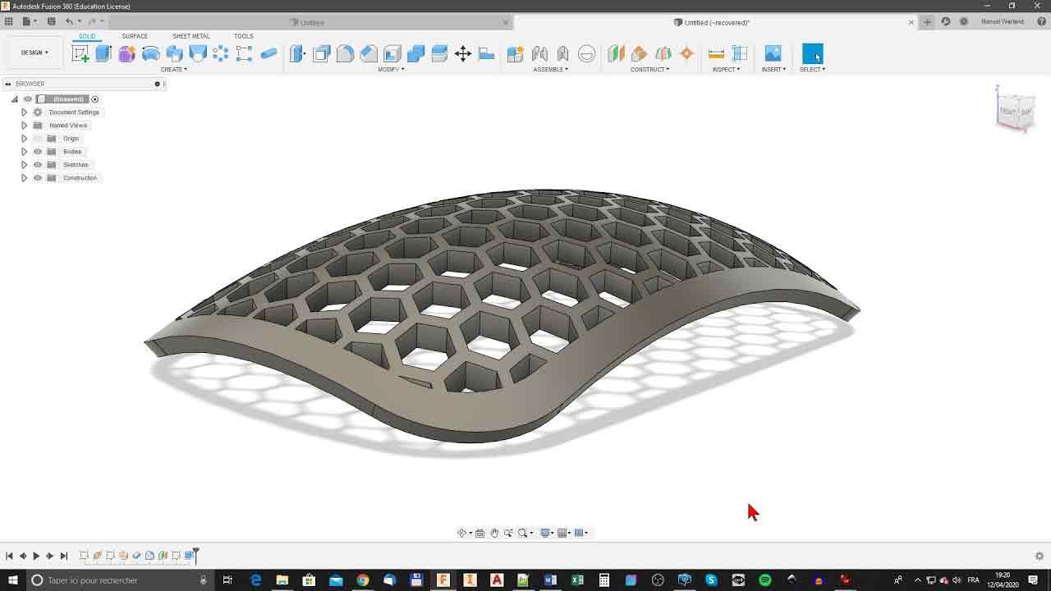1051x591 pixels.
Task: Select the Create Sketch tool
Action: coord(80,53)
